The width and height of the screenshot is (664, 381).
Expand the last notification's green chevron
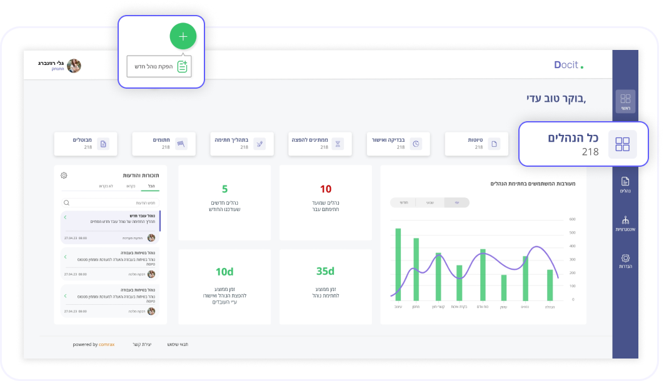[x=65, y=295]
